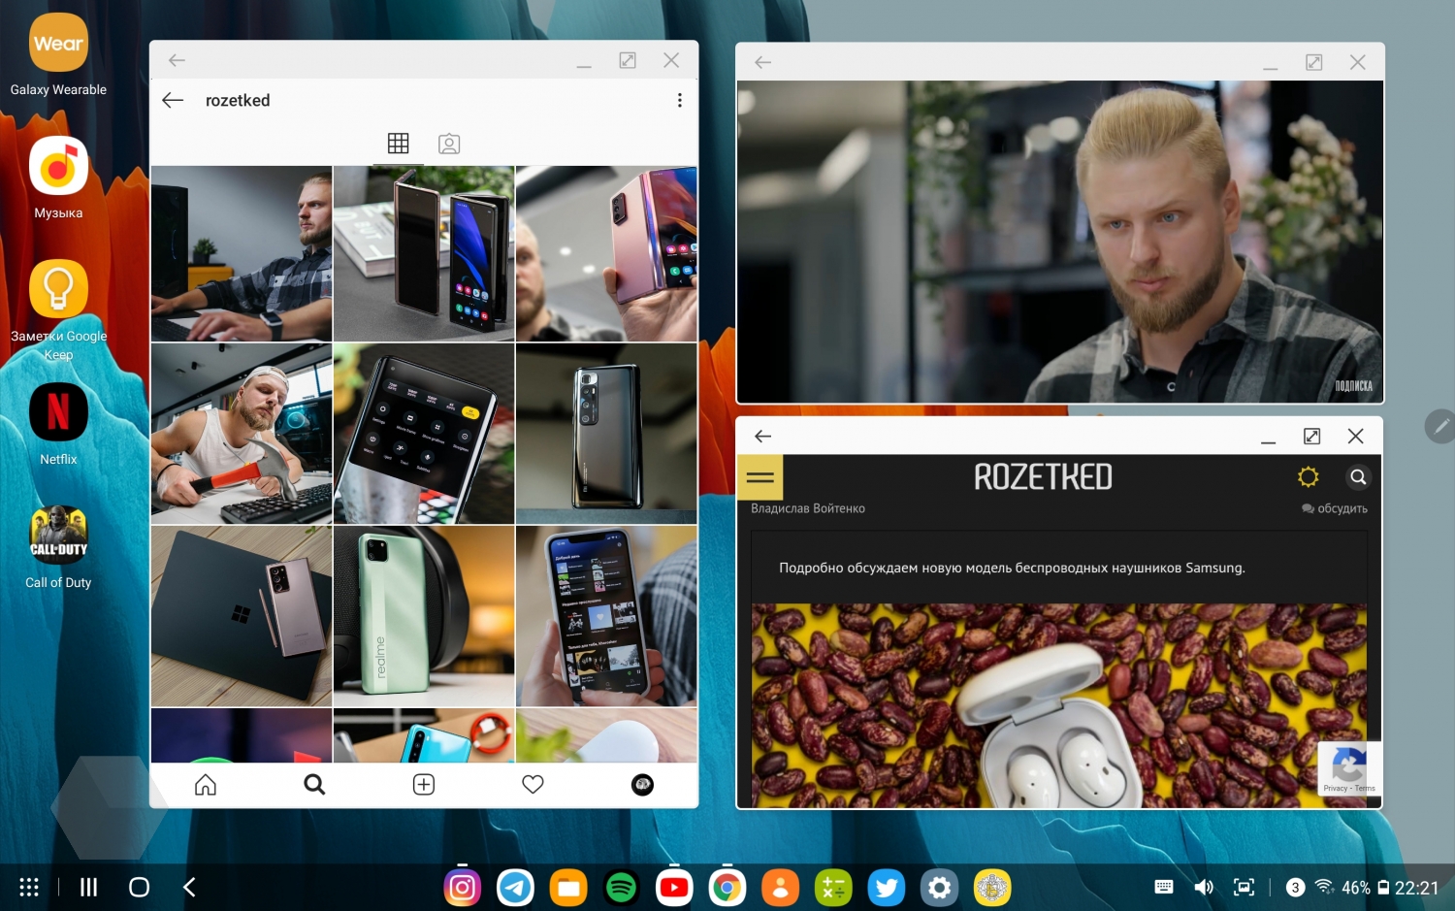Screen dimensions: 1455x911
Task: Open the green Calculator taskbar app
Action: (x=833, y=888)
